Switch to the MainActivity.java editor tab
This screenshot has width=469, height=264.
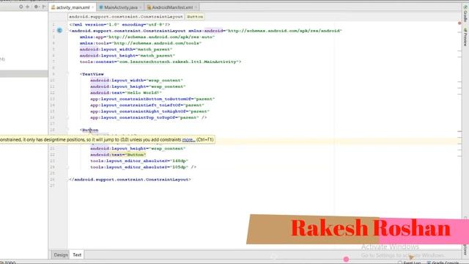click(x=121, y=7)
